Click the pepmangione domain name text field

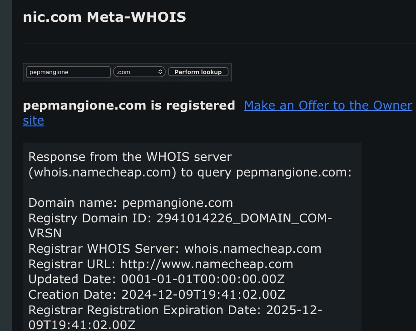click(68, 72)
